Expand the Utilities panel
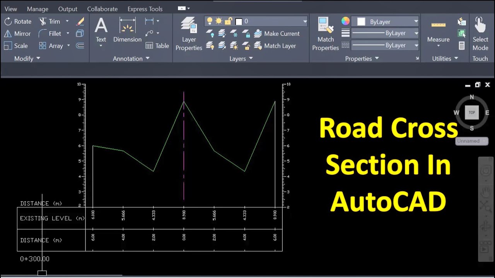495x278 pixels. 445,59
